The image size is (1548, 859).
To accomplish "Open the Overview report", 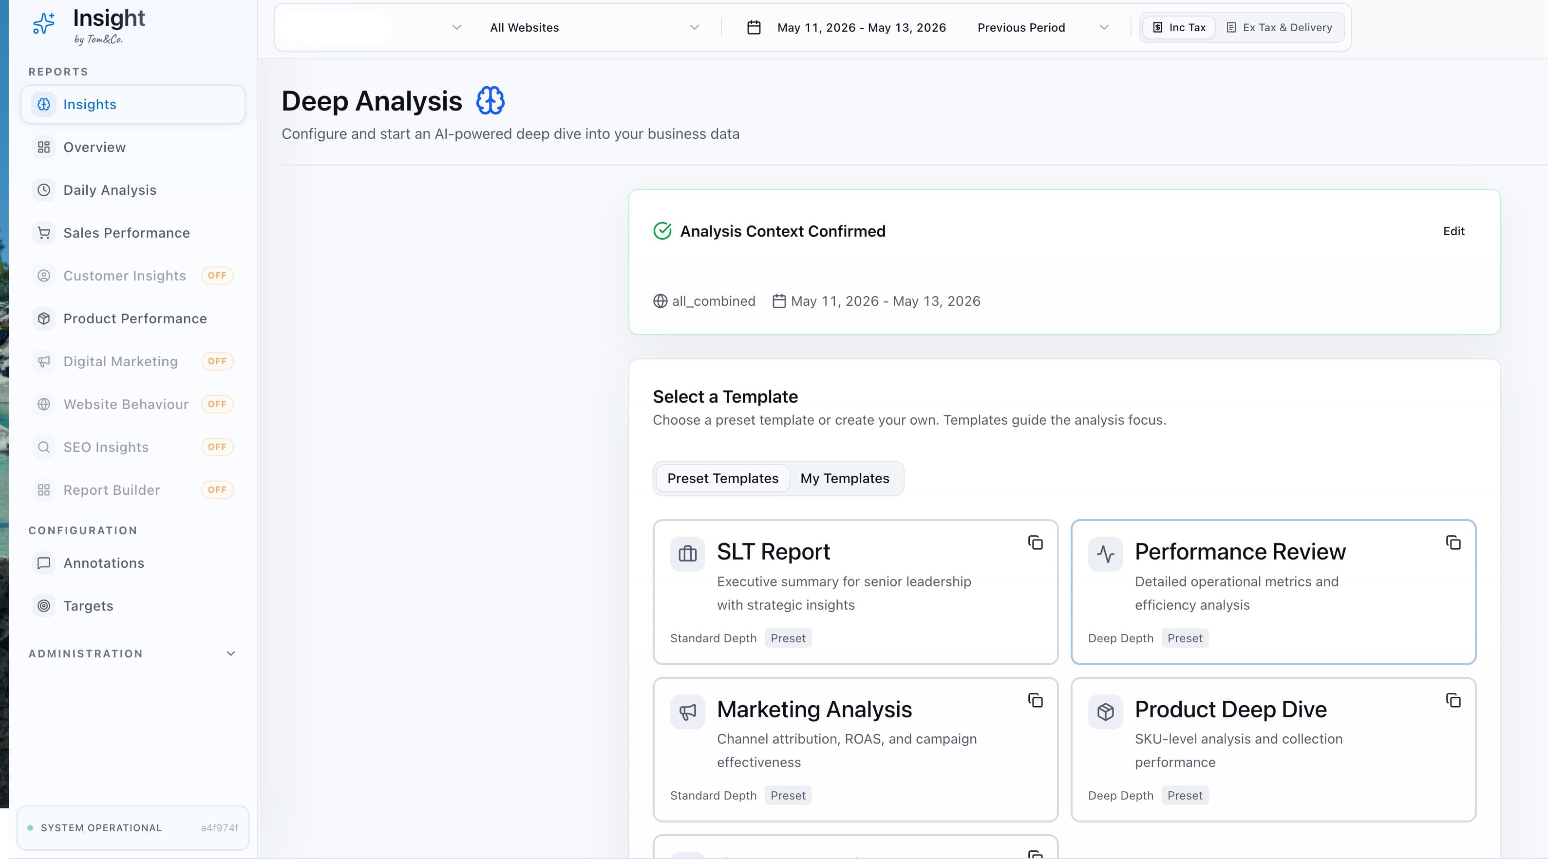I will [x=133, y=147].
